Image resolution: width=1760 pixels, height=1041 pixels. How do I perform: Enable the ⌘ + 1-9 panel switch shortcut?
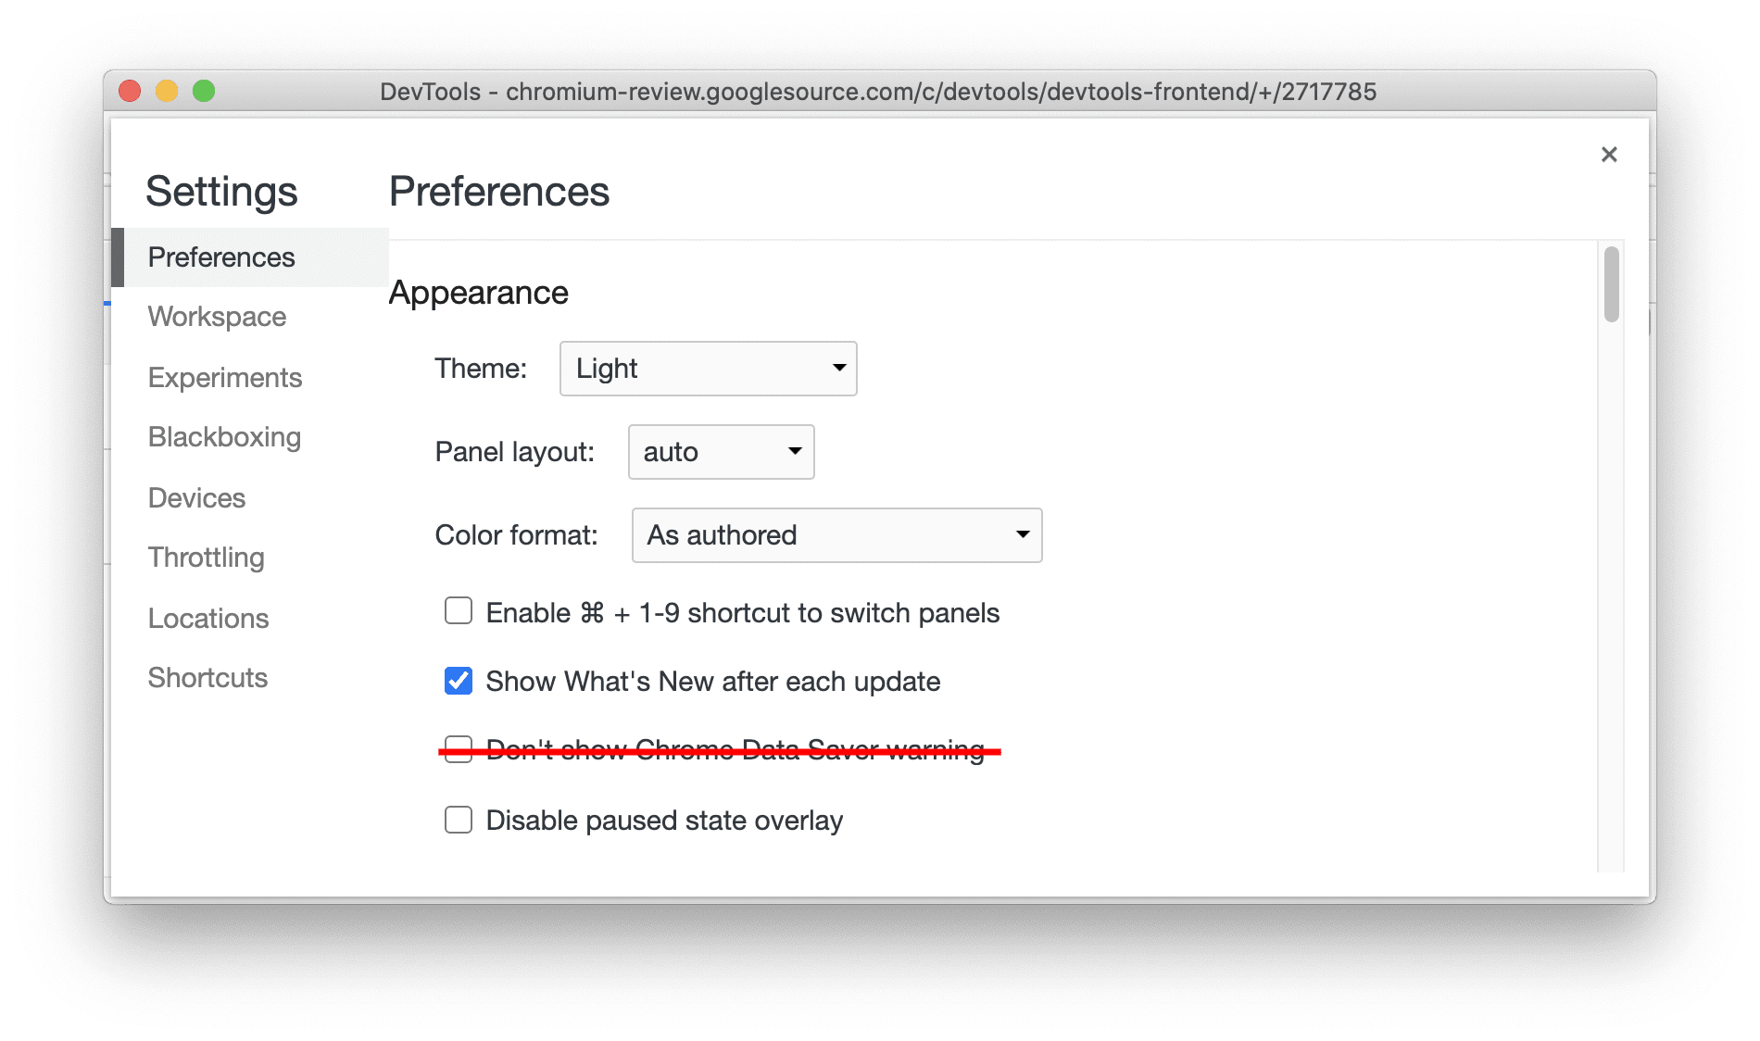(458, 612)
